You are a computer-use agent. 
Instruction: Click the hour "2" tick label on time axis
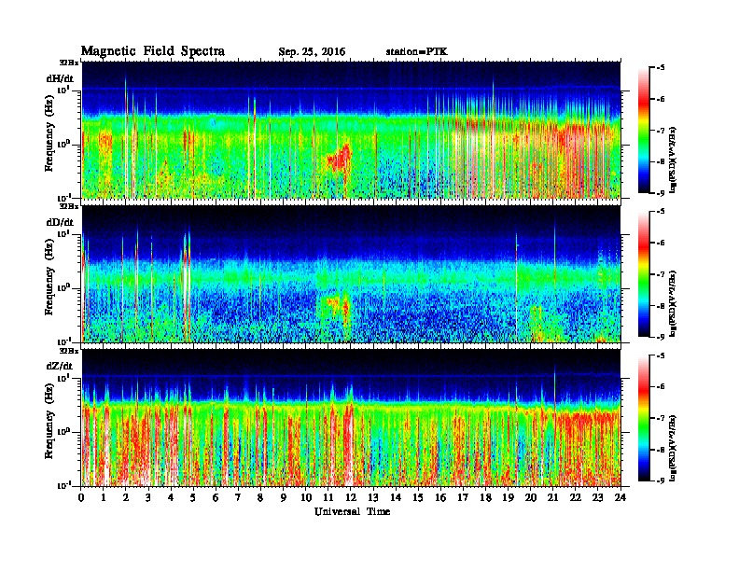point(126,498)
